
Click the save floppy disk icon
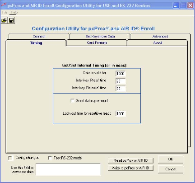11,20
